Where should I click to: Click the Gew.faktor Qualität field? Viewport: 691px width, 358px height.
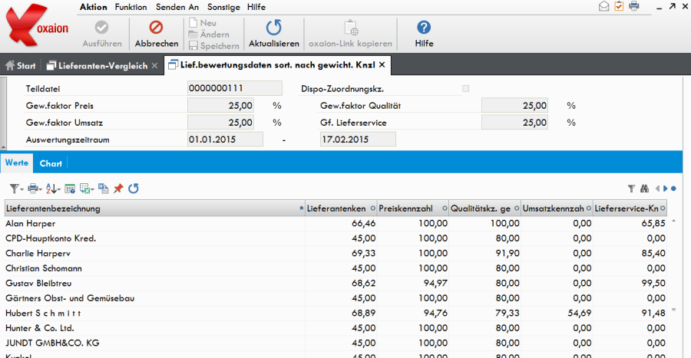point(514,106)
